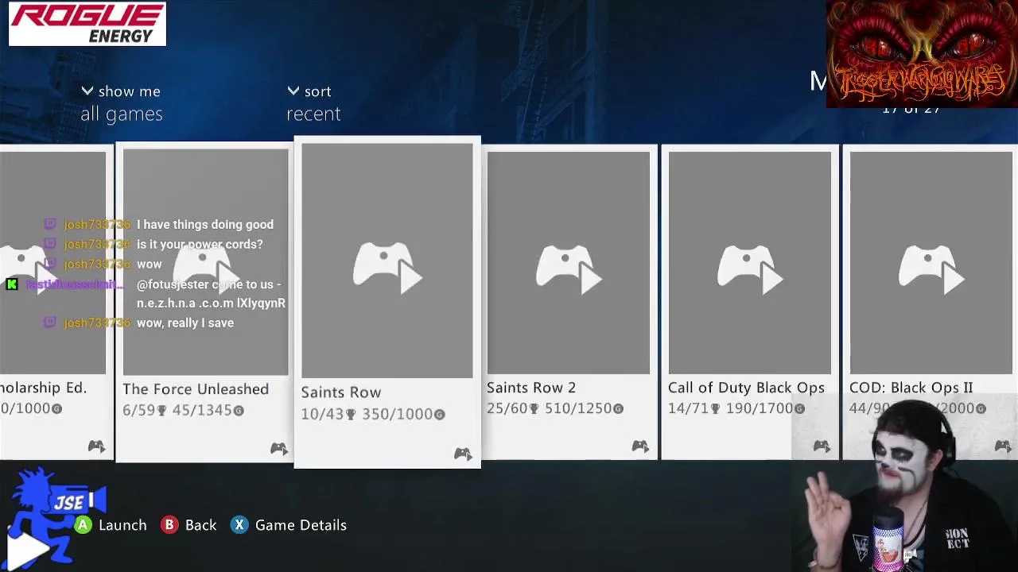Click controller icon on Scholarship Ed. tile
Image resolution: width=1018 pixels, height=572 pixels.
[96, 446]
